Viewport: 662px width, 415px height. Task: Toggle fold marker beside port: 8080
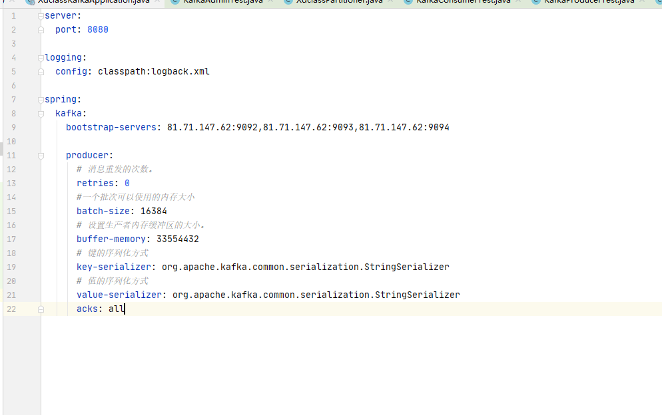click(41, 30)
